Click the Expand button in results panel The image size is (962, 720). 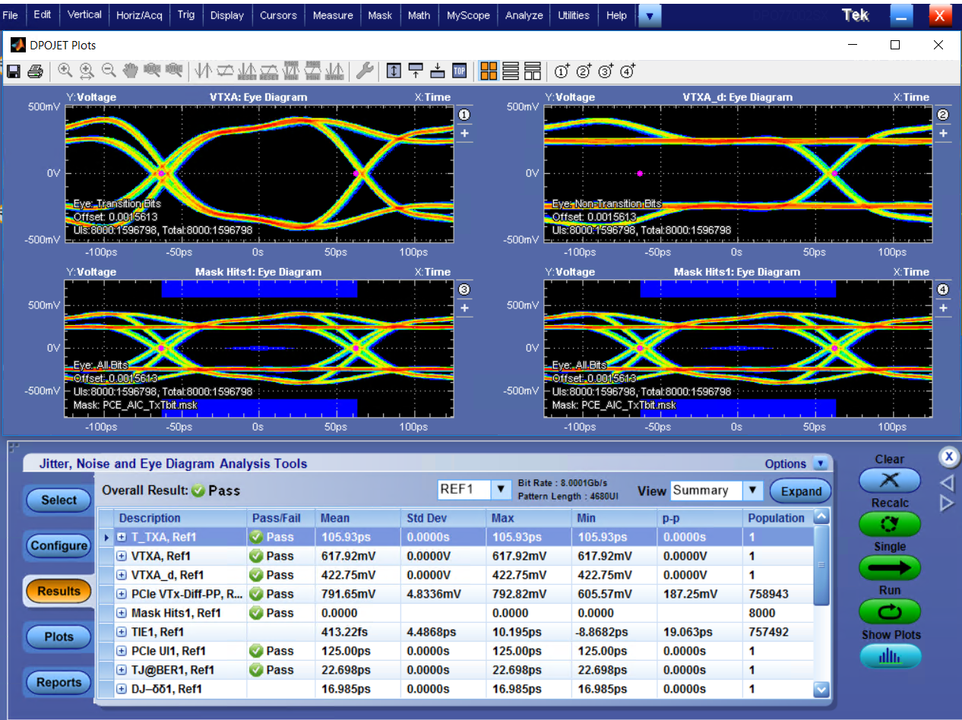pyautogui.click(x=801, y=491)
